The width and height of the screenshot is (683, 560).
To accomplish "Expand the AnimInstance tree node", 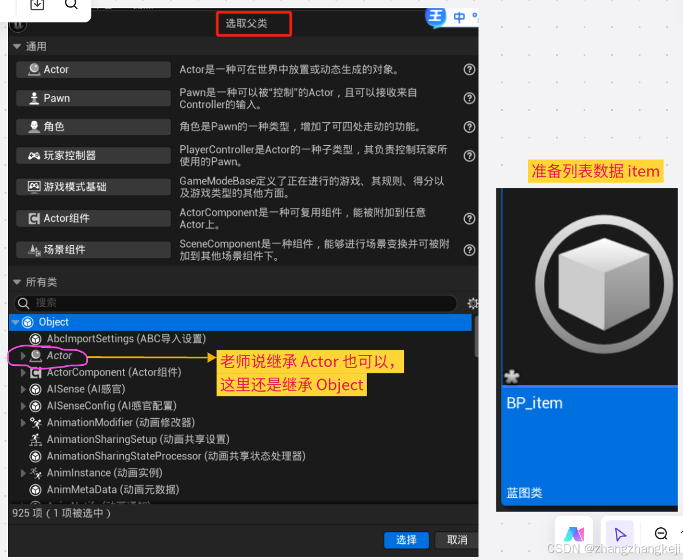I will pos(22,473).
